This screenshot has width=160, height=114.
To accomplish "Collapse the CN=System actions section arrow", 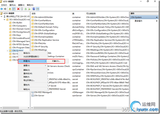I will 157,17.
